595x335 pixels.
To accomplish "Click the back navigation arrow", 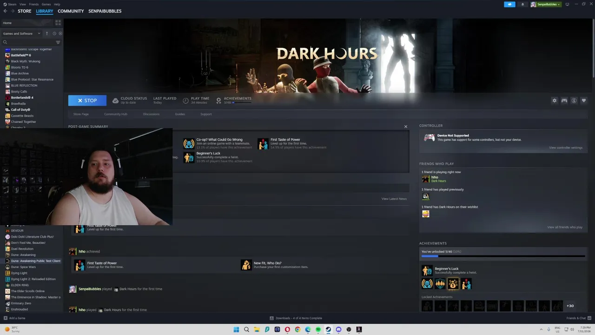I will point(6,11).
